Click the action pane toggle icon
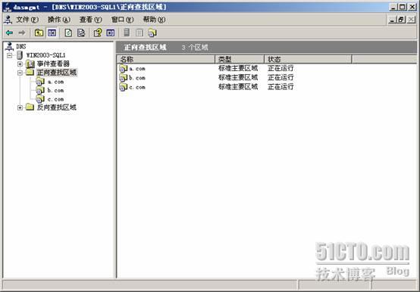Screen dimensions: 420x292 [x=111, y=33]
